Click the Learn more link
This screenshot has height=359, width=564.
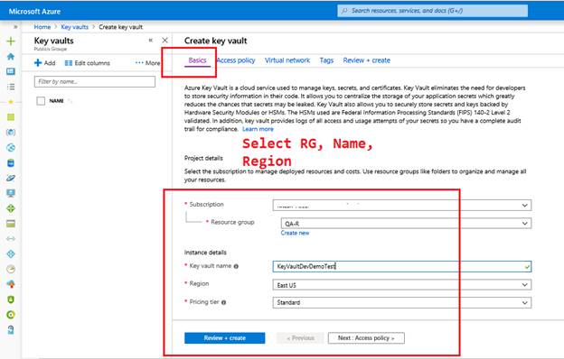tap(258, 129)
